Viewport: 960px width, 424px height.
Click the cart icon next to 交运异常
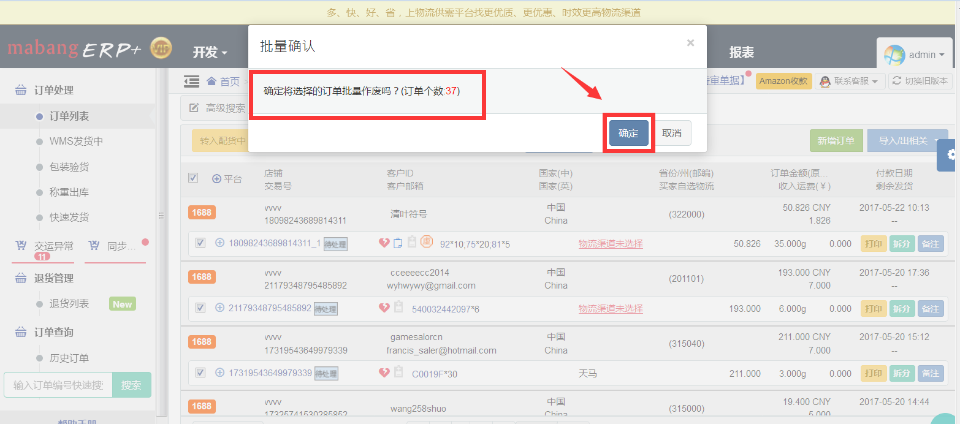click(x=21, y=246)
